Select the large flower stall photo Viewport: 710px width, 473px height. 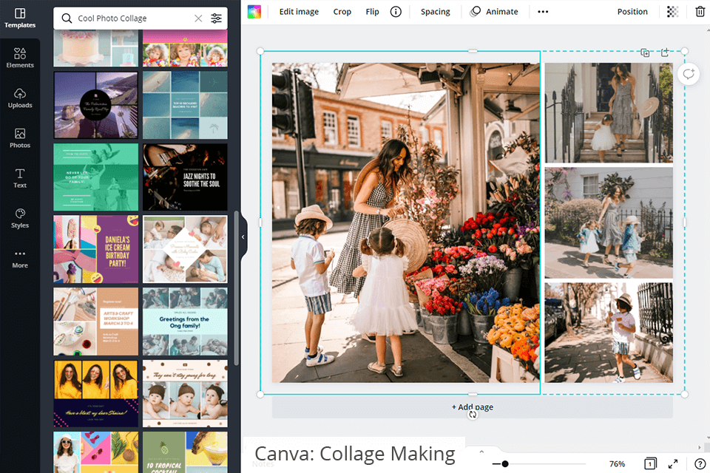point(406,222)
